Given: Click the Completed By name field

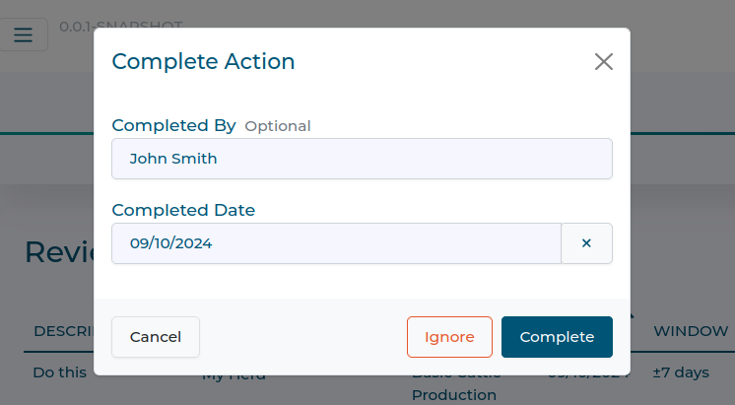Looking at the screenshot, I should (362, 159).
